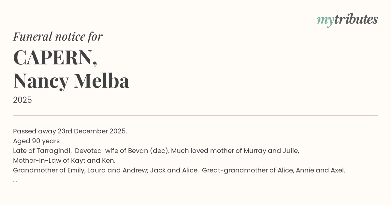Click the "Aged 90 years" text
Viewport: 391px width, 205px height.
[36, 141]
